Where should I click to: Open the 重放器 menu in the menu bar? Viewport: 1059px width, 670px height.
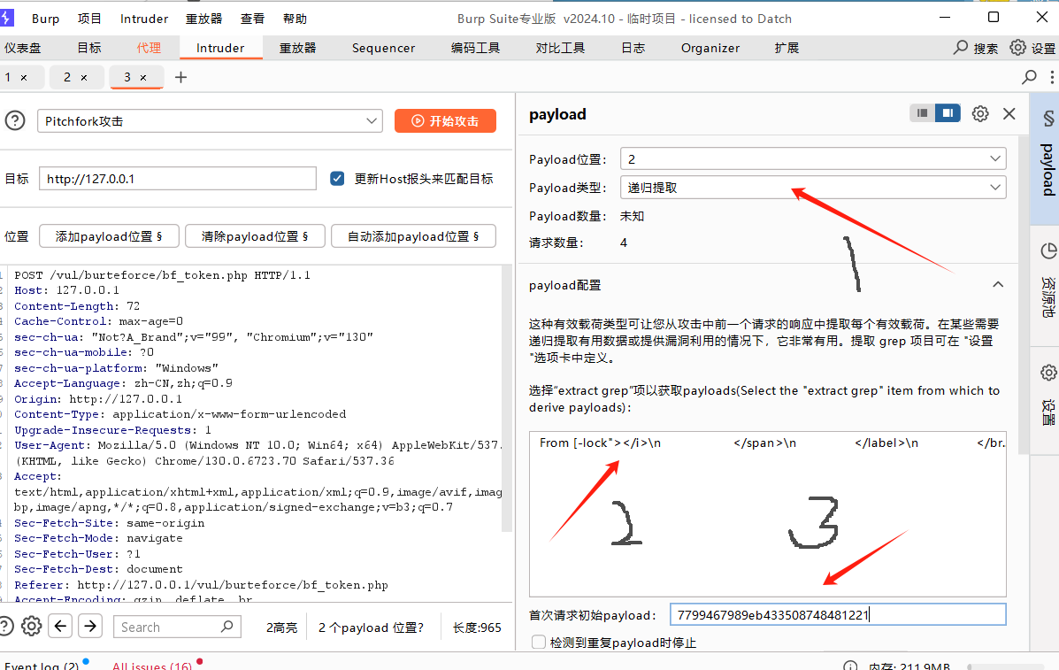[x=204, y=19]
